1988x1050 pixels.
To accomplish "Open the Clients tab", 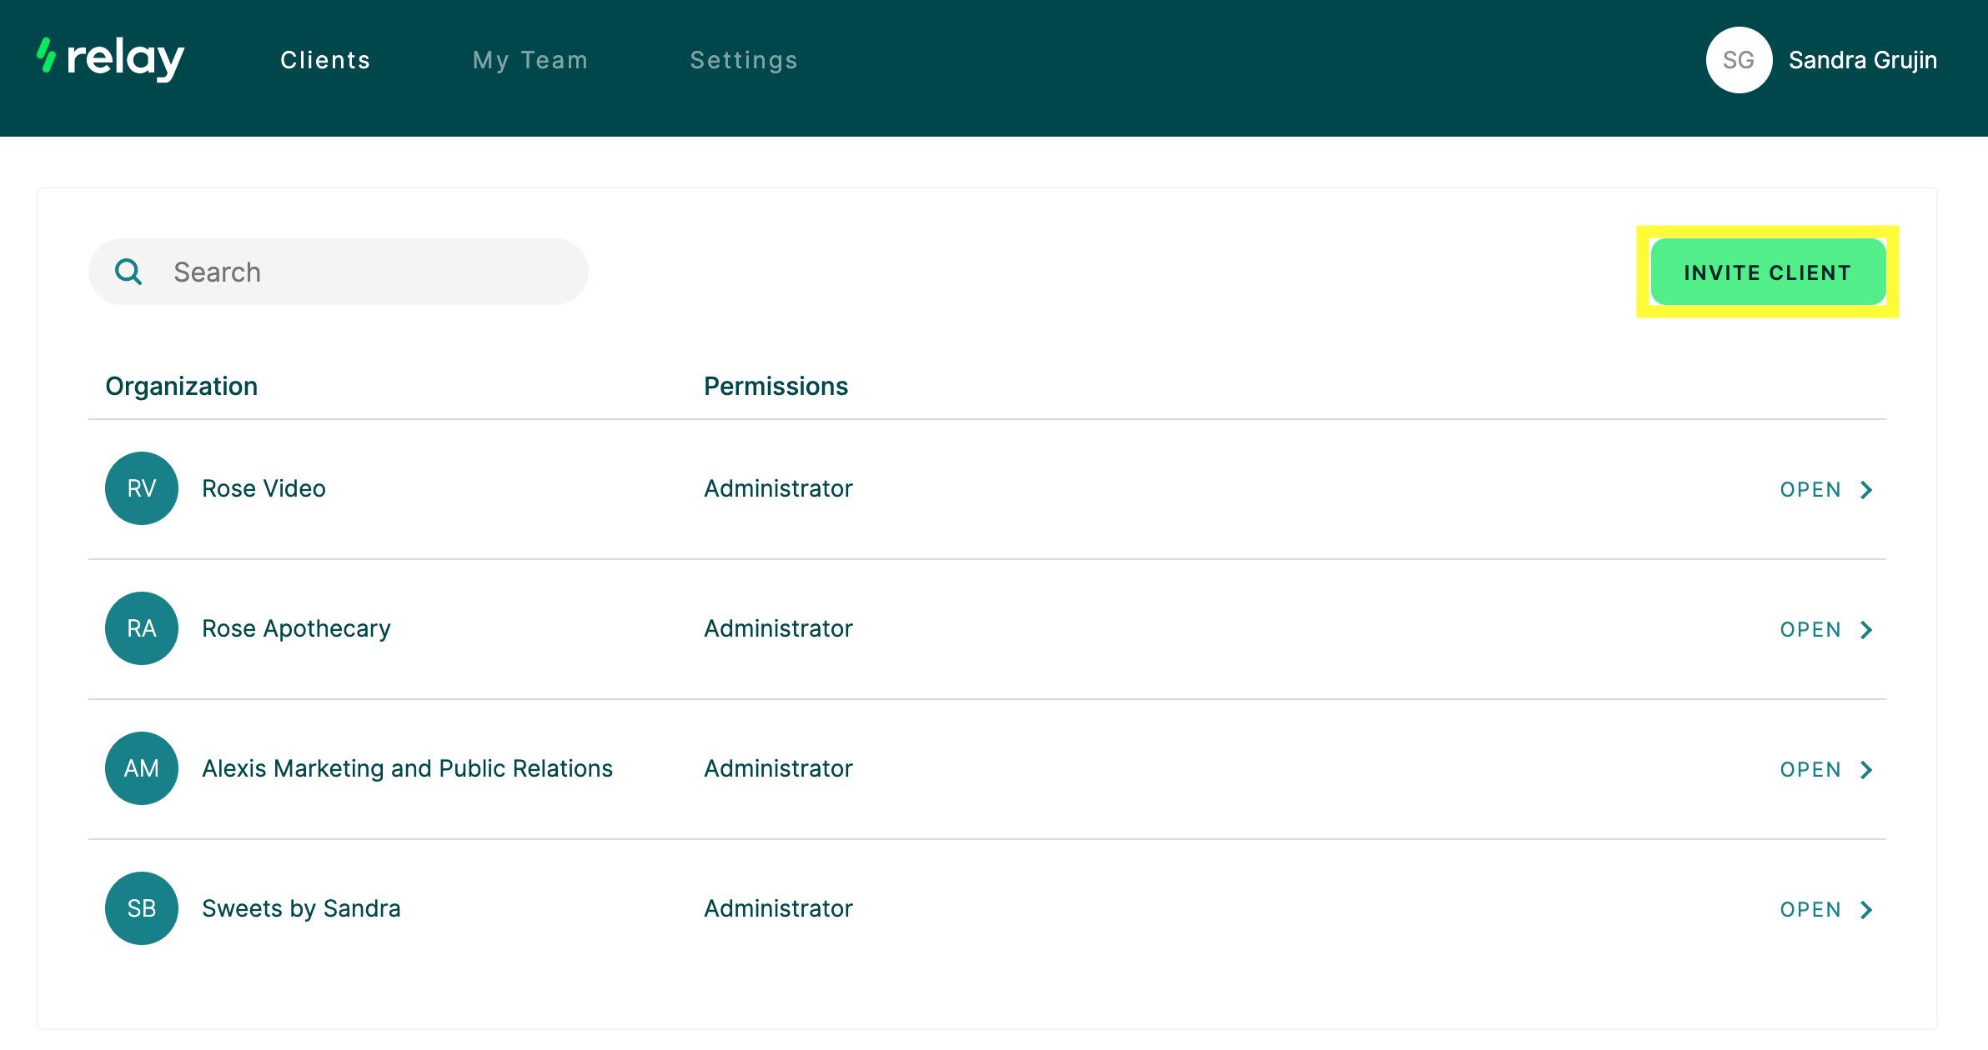I will (325, 60).
